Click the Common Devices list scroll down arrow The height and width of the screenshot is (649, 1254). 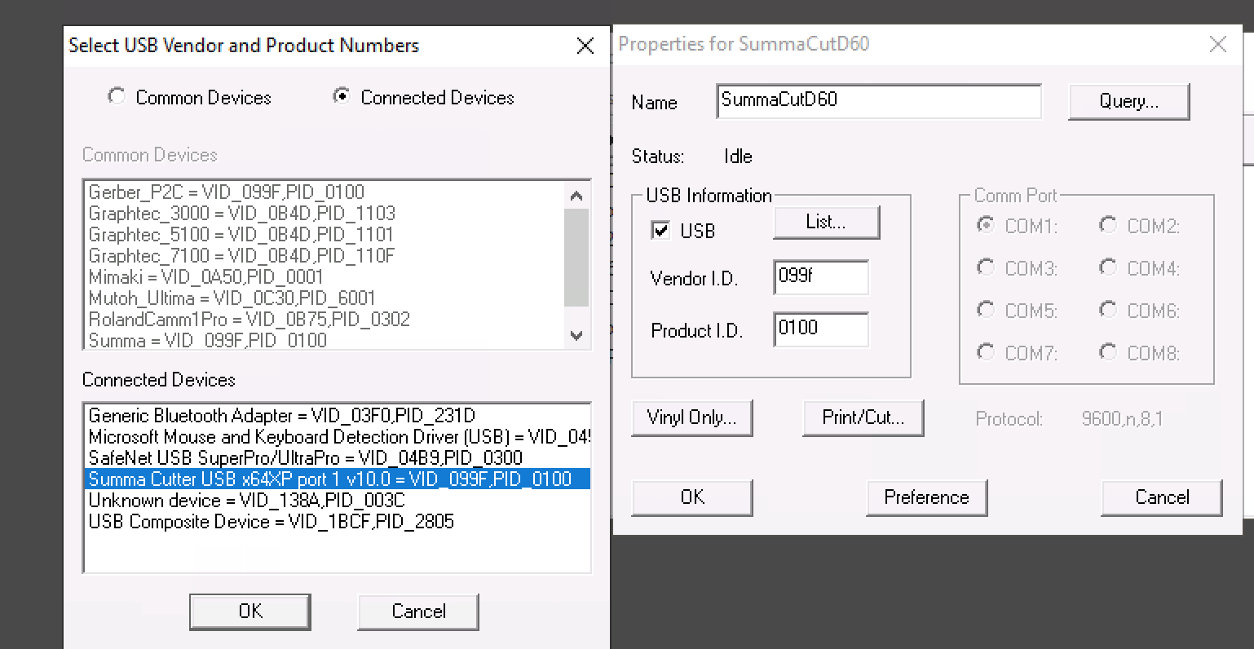tap(576, 335)
